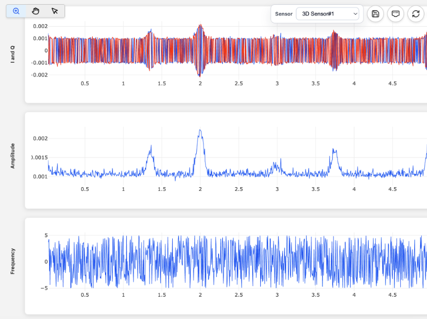The height and width of the screenshot is (319, 427).
Task: Click the 'I and Q' axis label
Action: [12, 55]
